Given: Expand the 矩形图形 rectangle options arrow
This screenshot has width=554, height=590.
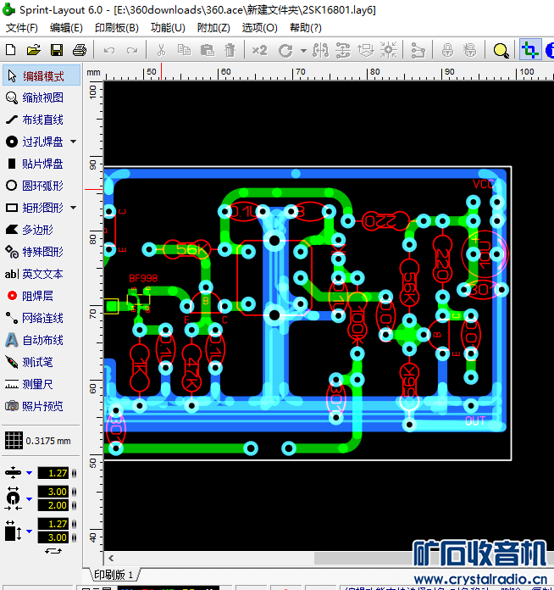Looking at the screenshot, I should click(x=74, y=208).
